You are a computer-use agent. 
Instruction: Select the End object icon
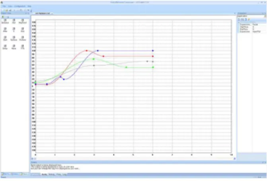(x=22, y=30)
